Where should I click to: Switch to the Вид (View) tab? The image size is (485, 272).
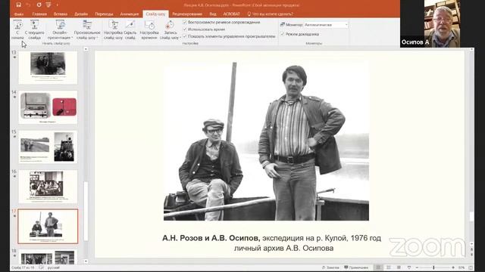(x=213, y=14)
